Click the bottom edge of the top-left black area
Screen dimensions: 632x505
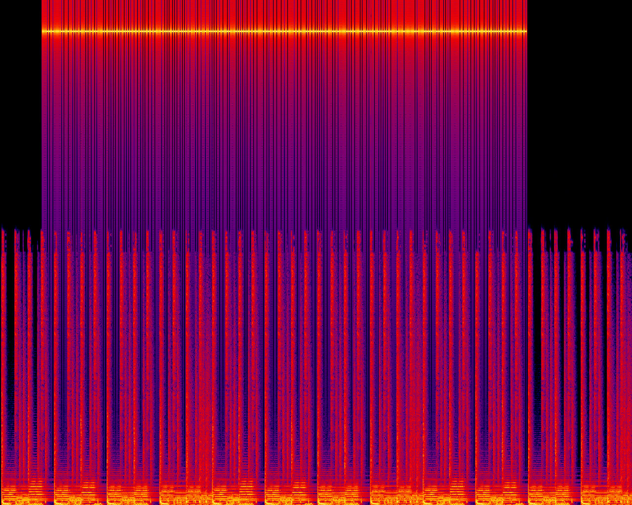[x=20, y=224]
